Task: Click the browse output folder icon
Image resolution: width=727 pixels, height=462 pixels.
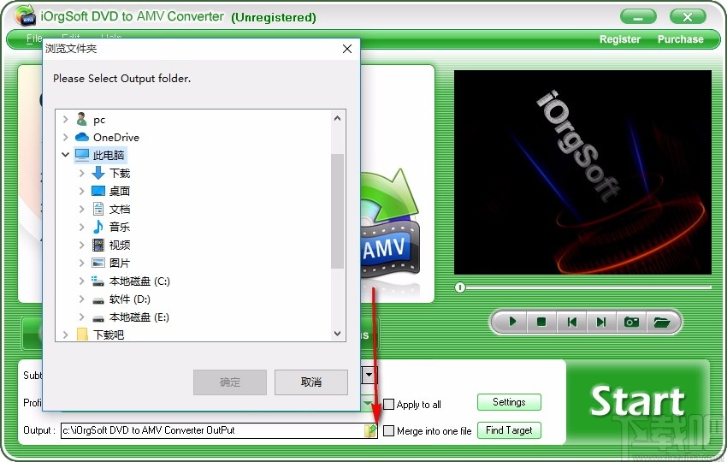Action: 370,430
